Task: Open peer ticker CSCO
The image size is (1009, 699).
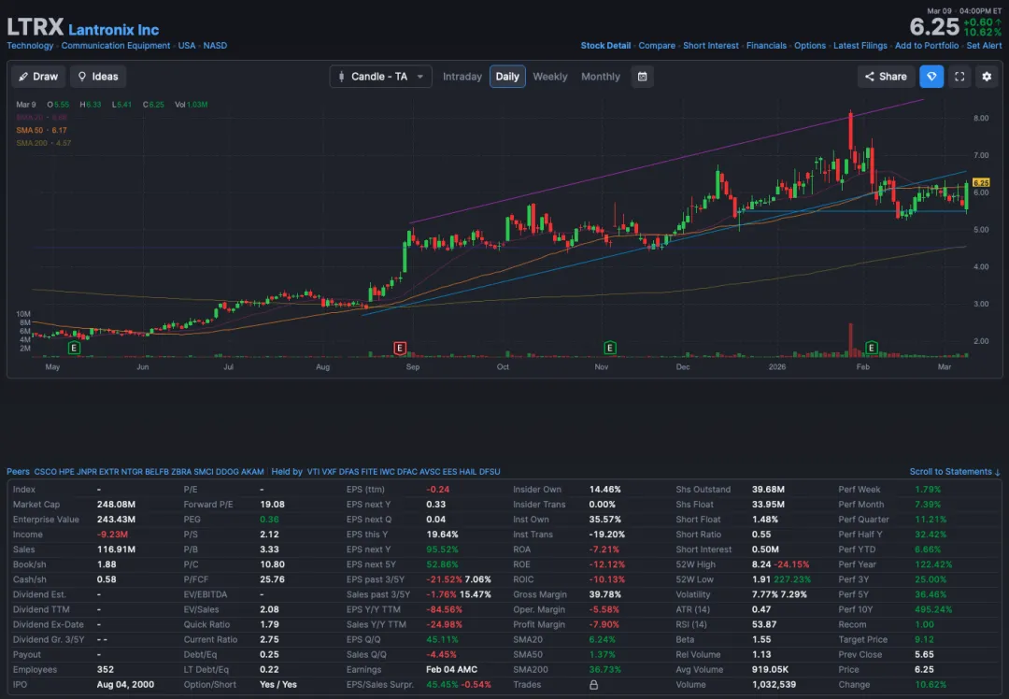Action: tap(45, 472)
